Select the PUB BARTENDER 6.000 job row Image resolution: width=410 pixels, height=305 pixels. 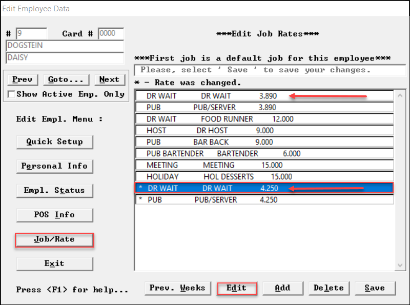pyautogui.click(x=264, y=154)
